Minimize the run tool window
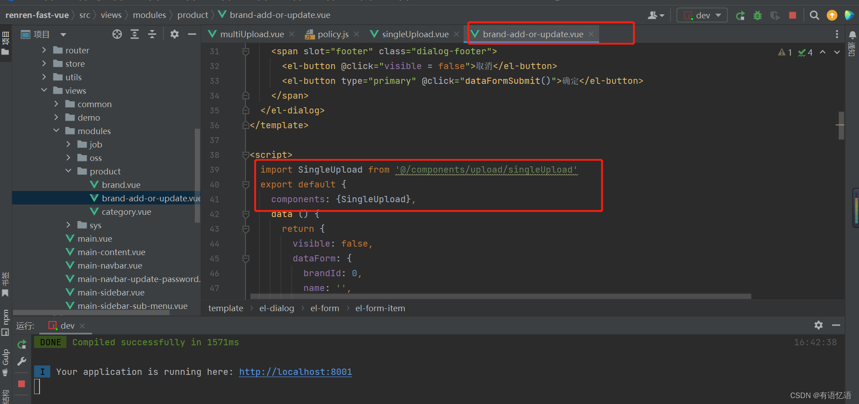 click(x=836, y=325)
